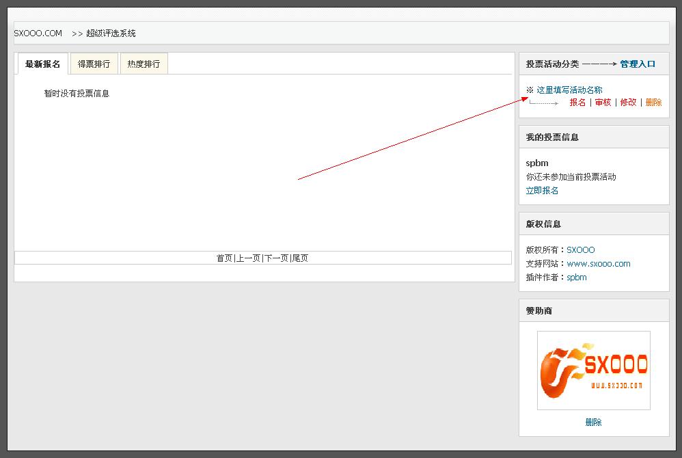
Task: Click the 我的投票信息 panel heading
Action: tap(552, 137)
